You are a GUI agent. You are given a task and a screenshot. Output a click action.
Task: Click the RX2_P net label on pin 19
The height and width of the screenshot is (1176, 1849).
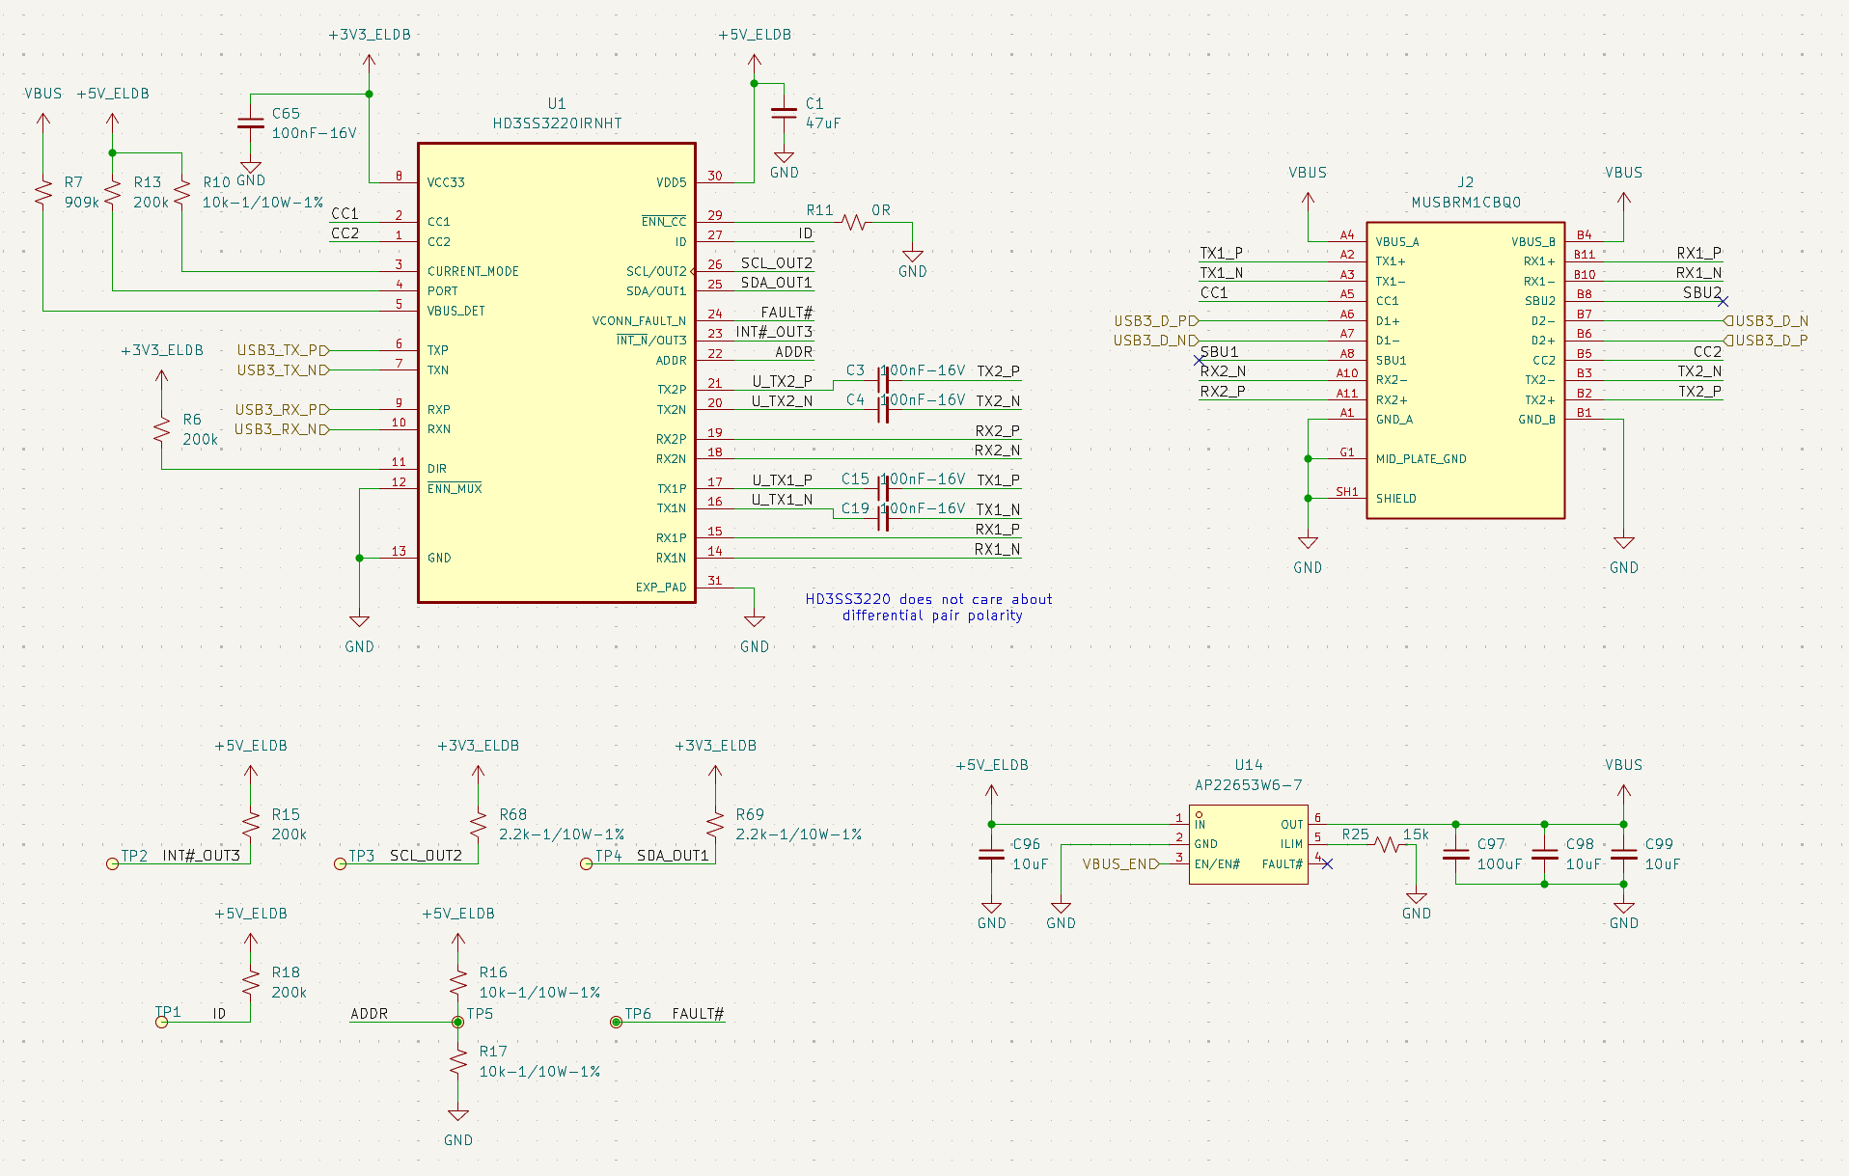[997, 430]
